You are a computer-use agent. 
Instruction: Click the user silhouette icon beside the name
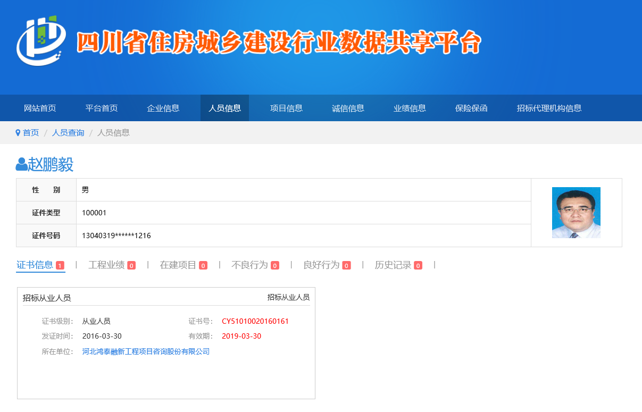(21, 164)
